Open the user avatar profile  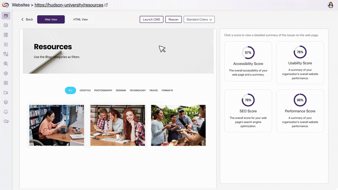(x=330, y=5)
